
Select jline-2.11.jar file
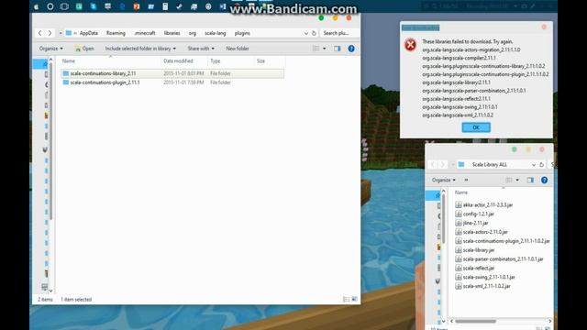click(471, 223)
